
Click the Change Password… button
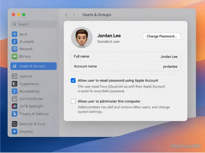(162, 36)
